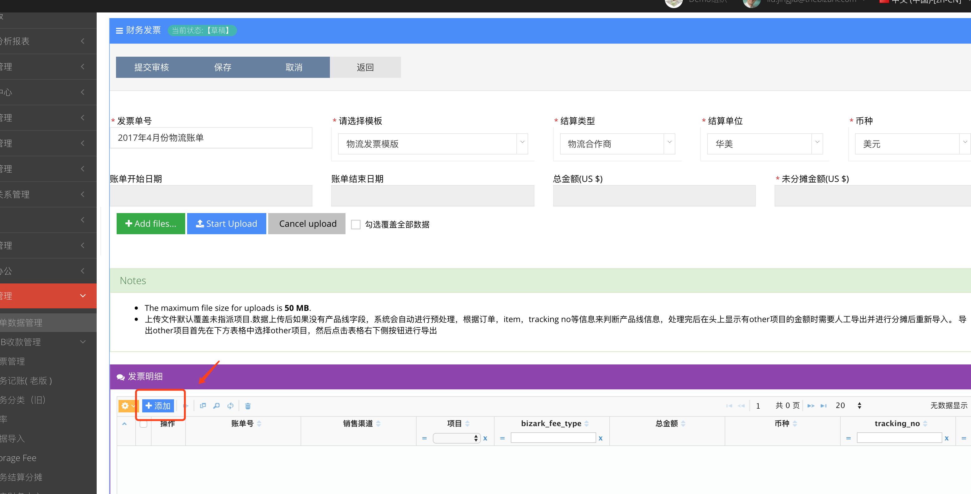Click the Add files... button
This screenshot has width=971, height=494.
point(151,224)
